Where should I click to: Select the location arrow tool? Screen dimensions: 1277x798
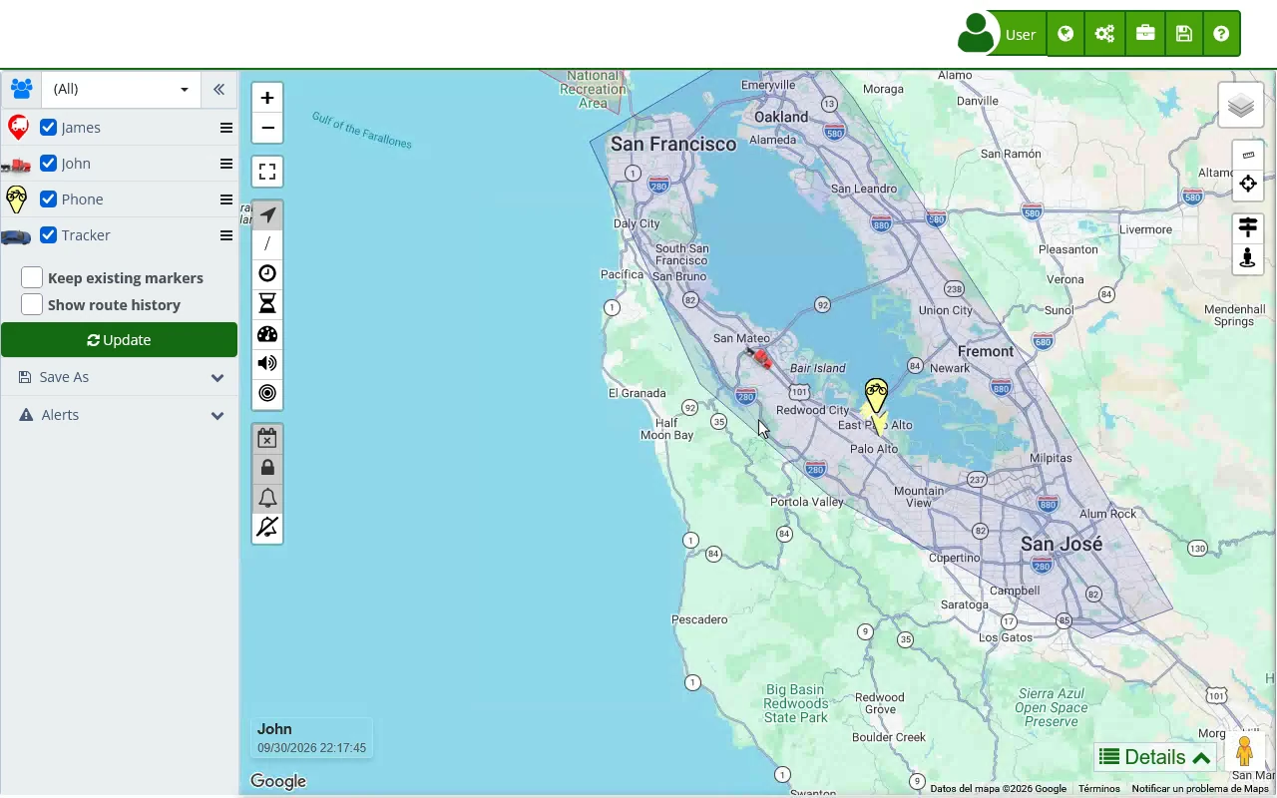click(267, 214)
